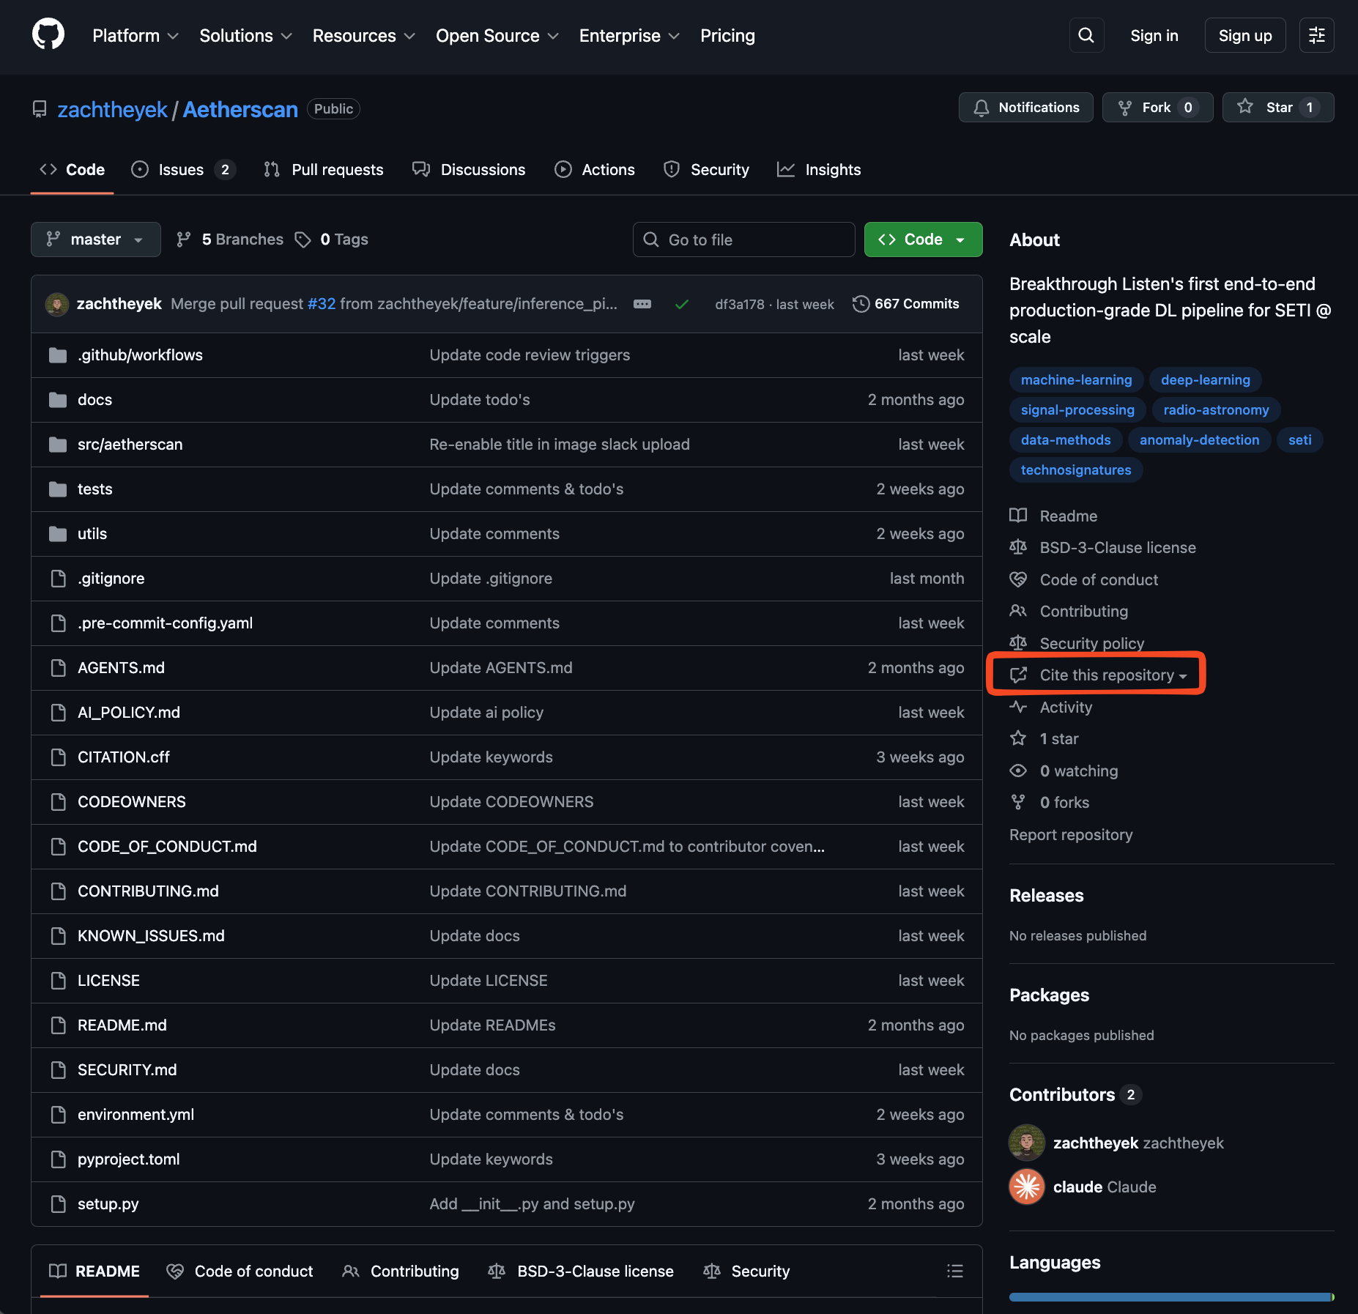Open the pyproject.toml file
1358x1314 pixels.
point(129,1159)
